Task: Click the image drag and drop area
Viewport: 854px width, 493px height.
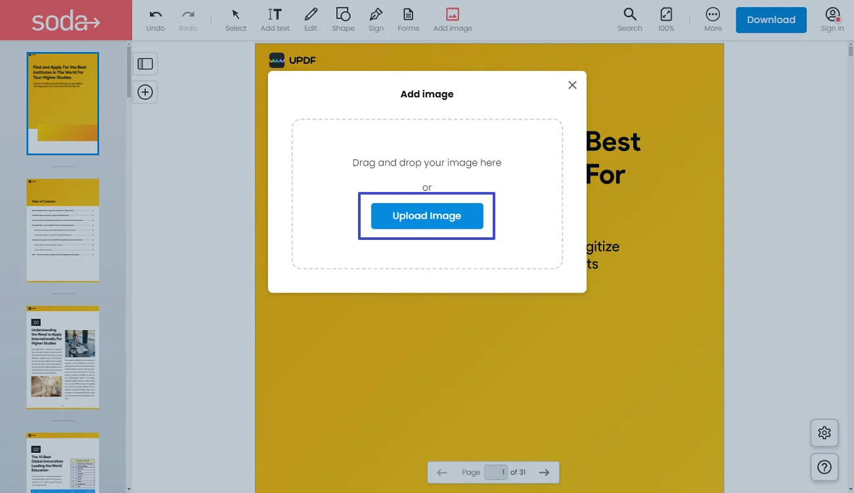Action: tap(427, 194)
